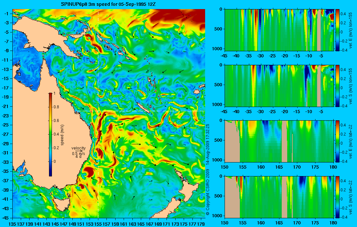Viewport: 357px width, 227px height.
Task: Click the color bar of the top vel. E lon=155 panel
Action: [338, 30]
